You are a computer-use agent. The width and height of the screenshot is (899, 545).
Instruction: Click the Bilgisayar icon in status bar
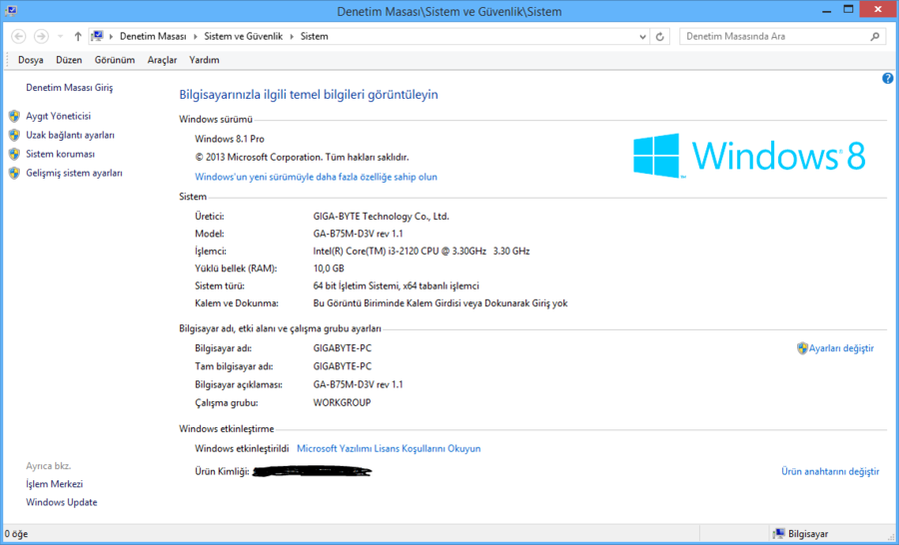click(x=778, y=534)
